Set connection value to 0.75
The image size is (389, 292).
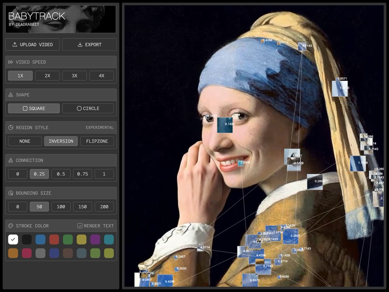(82, 174)
